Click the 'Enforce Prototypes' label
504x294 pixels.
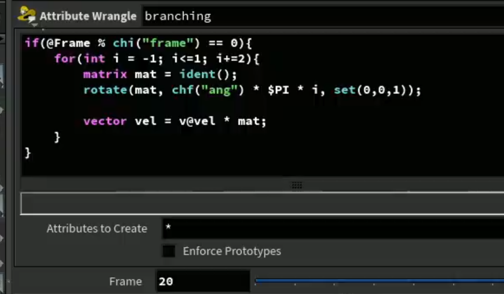coord(232,251)
